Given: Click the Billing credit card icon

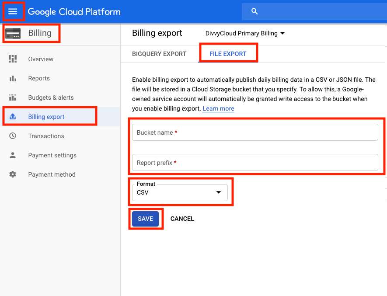Looking at the screenshot, I should tap(13, 33).
